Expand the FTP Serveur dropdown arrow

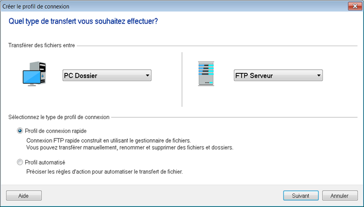coord(318,76)
